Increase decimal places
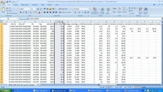The height and width of the screenshot is (92, 163). pos(85,13)
